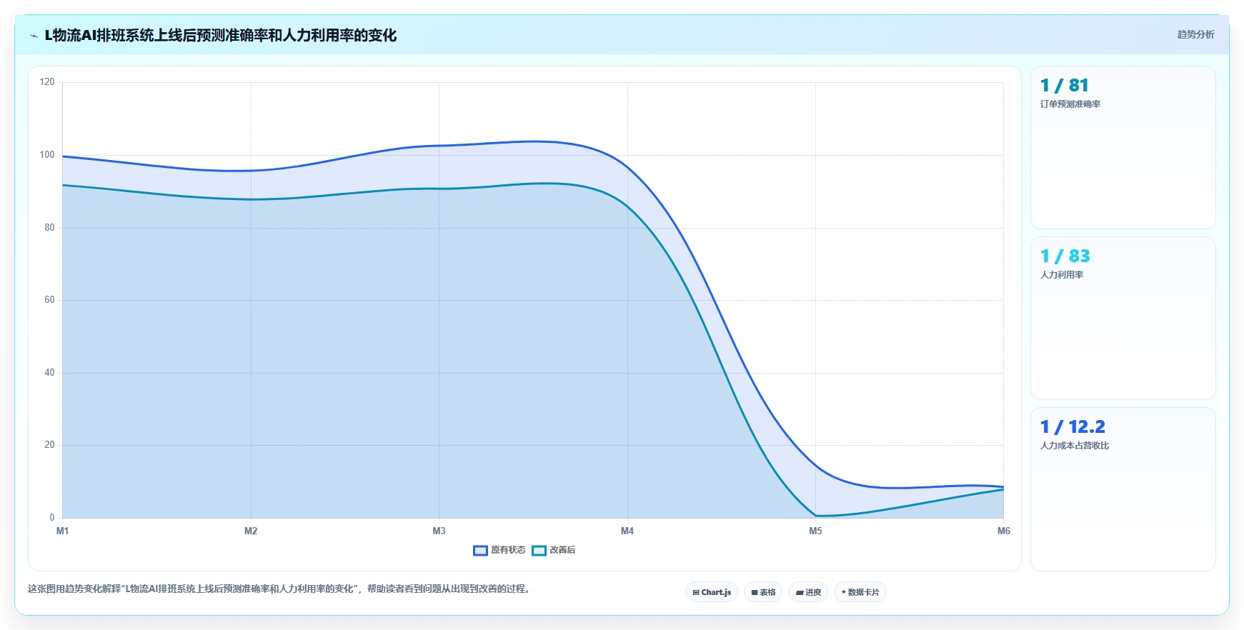Click the 表格 tag
1244x630 pixels.
point(763,592)
